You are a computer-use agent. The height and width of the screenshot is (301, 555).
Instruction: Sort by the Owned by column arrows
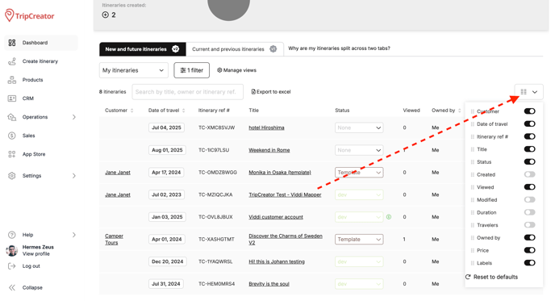(x=460, y=111)
